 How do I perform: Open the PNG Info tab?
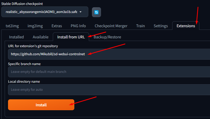pyautogui.click(x=78, y=26)
